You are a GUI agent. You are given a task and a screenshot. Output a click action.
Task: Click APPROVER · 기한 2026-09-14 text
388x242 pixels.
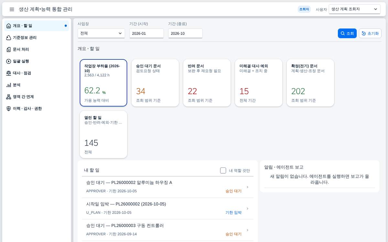[111, 234]
